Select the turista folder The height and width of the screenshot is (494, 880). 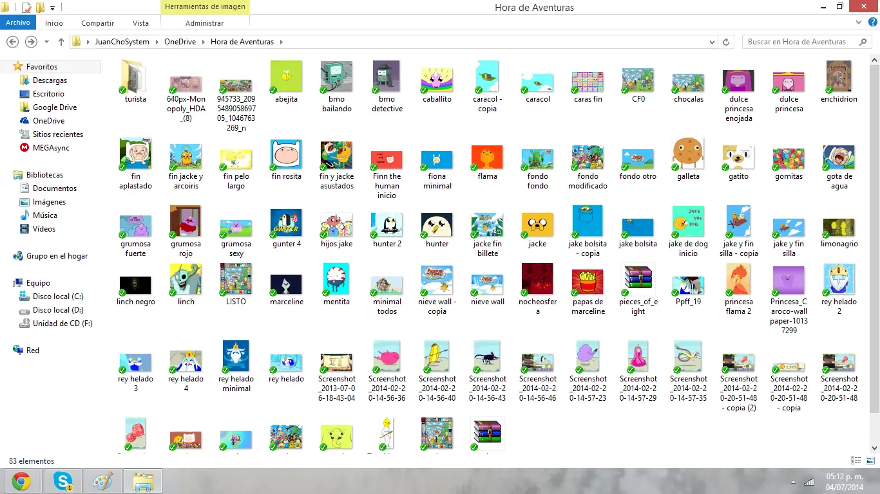135,82
